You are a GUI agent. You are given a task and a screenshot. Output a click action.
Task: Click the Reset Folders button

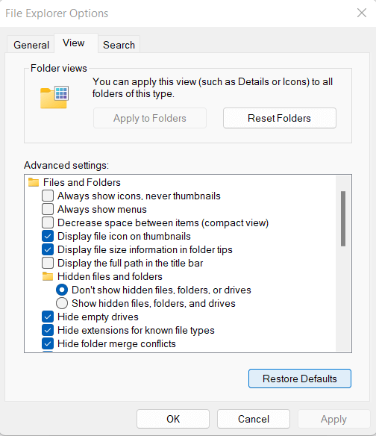279,118
